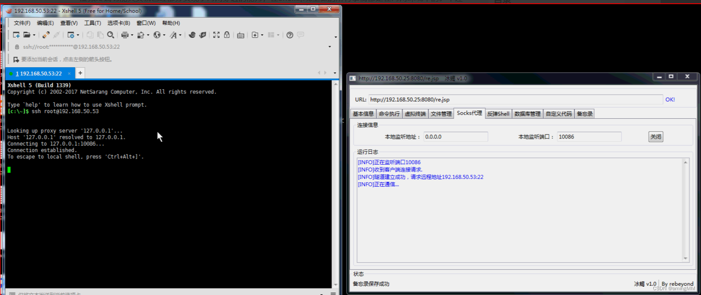Open the 编辑(E) menu
Image resolution: width=701 pixels, height=295 pixels.
45,23
